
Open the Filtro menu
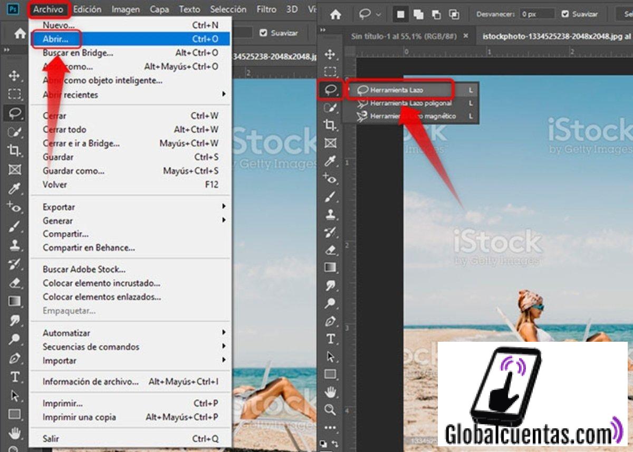pyautogui.click(x=266, y=9)
